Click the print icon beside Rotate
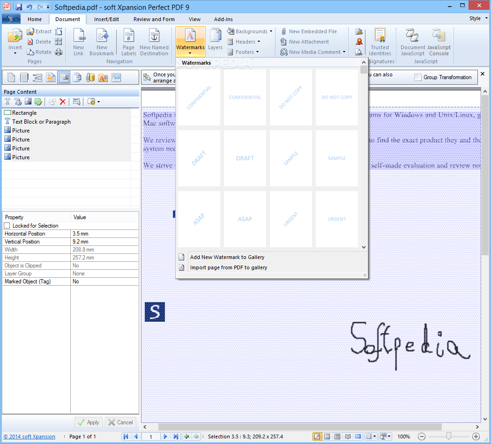The width and height of the screenshot is (491, 444). pyautogui.click(x=59, y=52)
